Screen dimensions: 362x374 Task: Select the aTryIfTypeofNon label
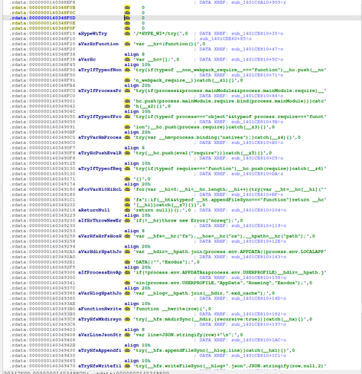99,70
